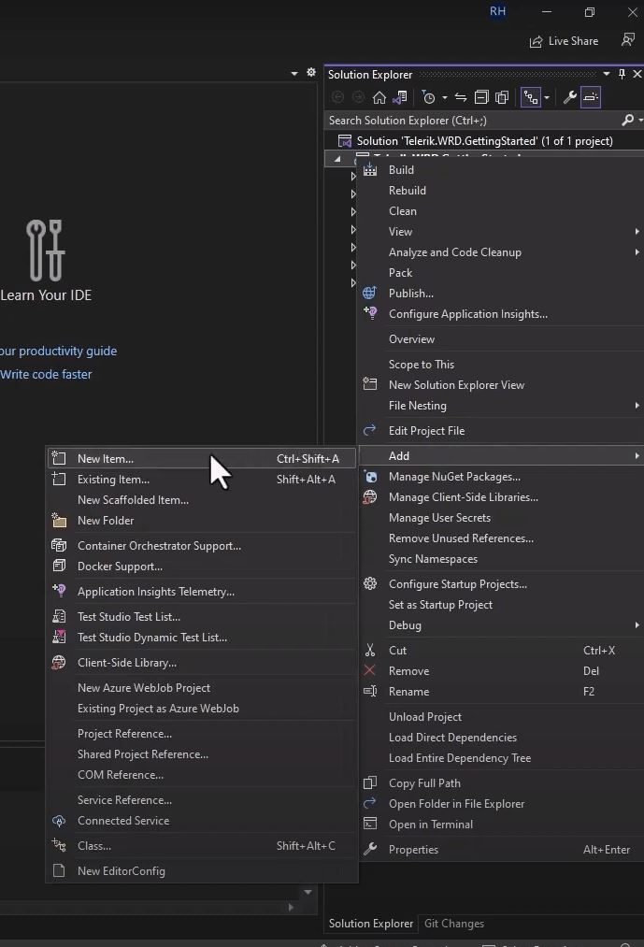Click Remove with red X icon
Viewport: 644px width, 947px height.
(x=501, y=671)
